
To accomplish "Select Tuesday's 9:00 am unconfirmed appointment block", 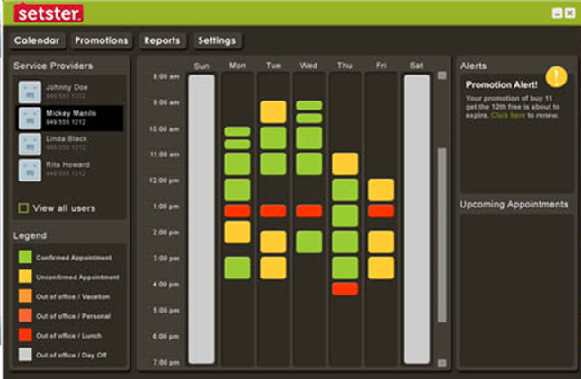I will click(x=273, y=111).
